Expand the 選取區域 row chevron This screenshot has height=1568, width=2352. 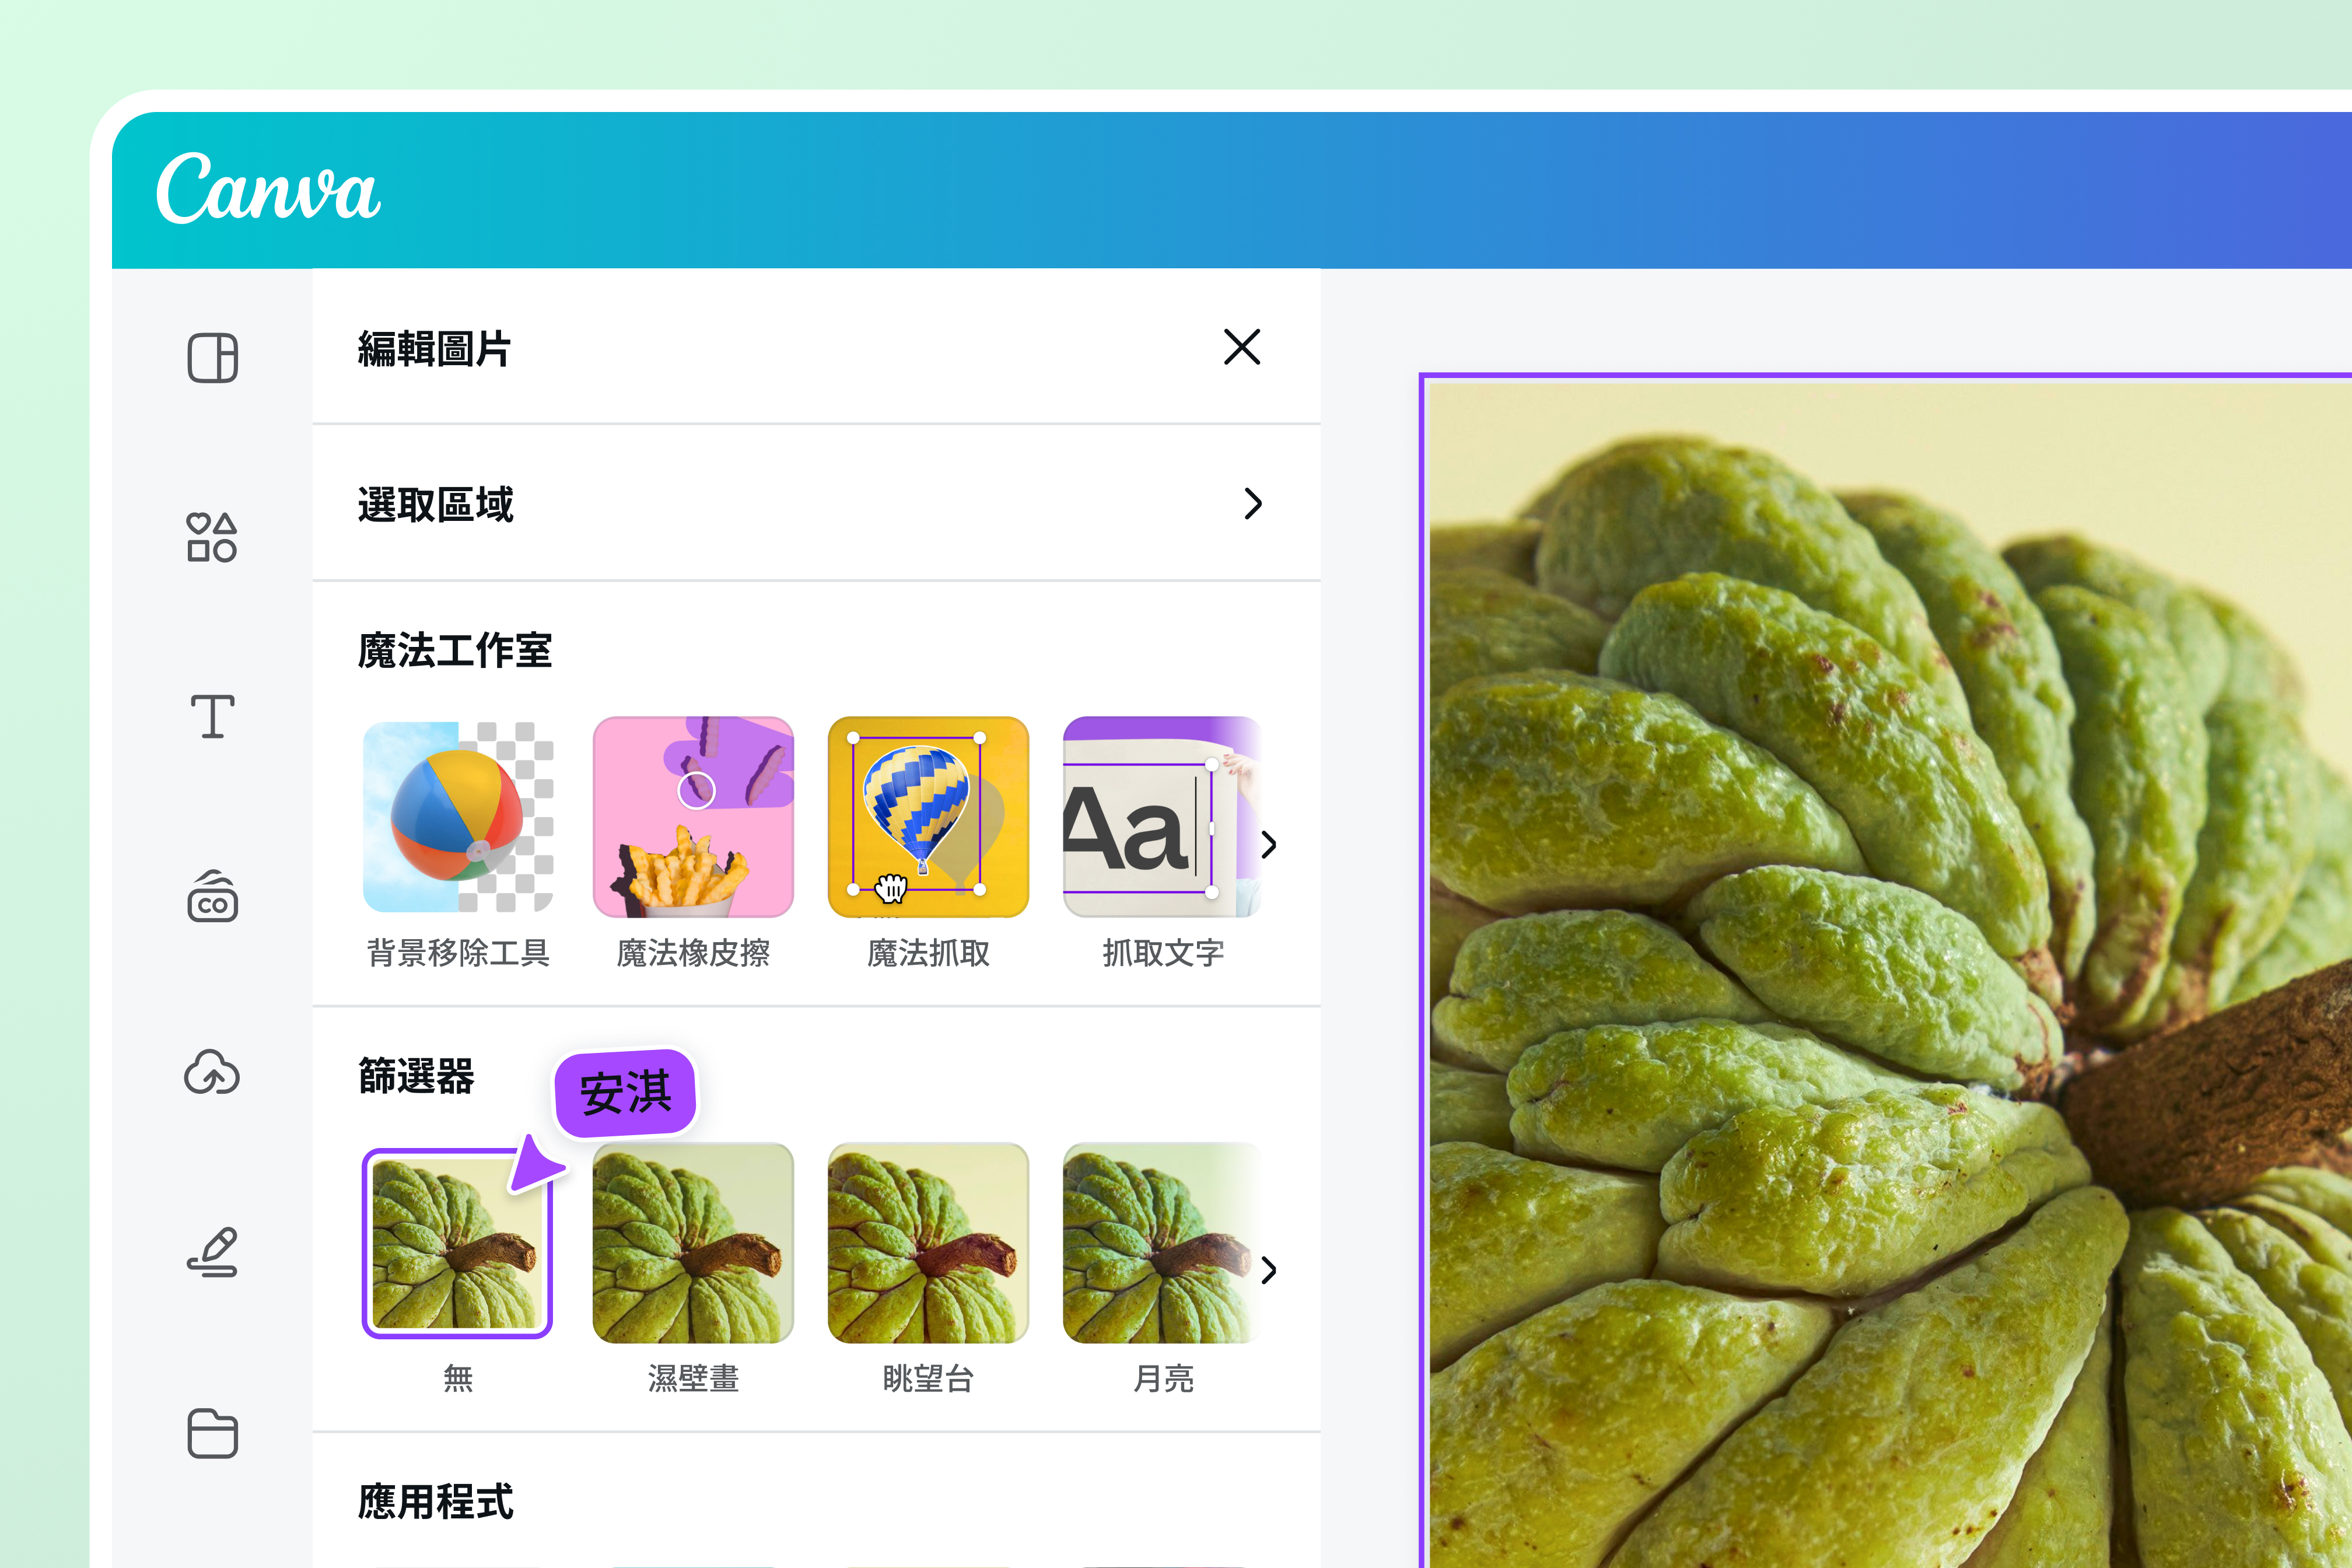coord(1253,503)
